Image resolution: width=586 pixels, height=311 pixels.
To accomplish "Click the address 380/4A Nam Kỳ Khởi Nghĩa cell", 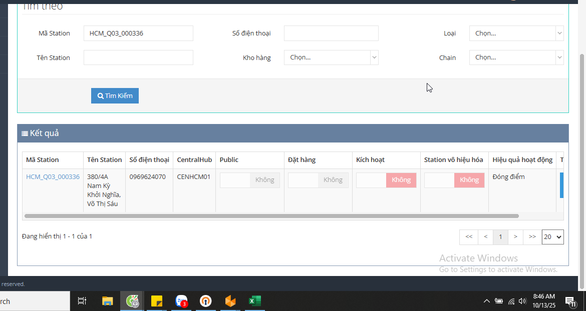I will 104,190.
